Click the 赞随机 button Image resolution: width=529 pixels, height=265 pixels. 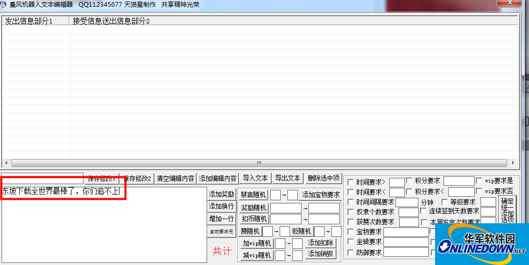[250, 231]
